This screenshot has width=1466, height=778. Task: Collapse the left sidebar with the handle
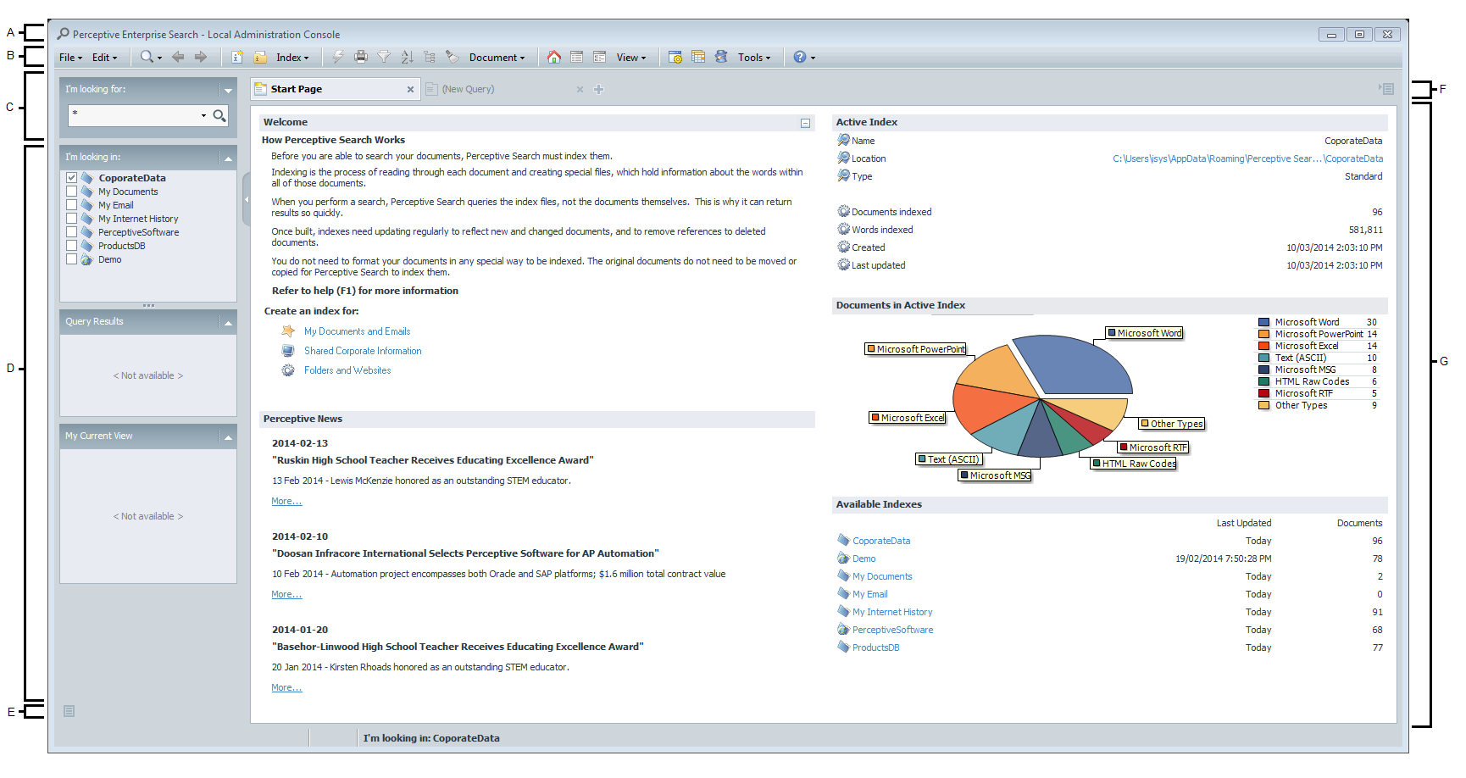coord(247,199)
